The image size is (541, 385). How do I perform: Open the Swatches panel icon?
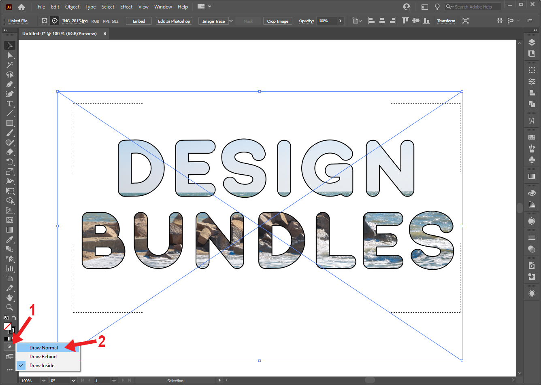tap(532, 137)
